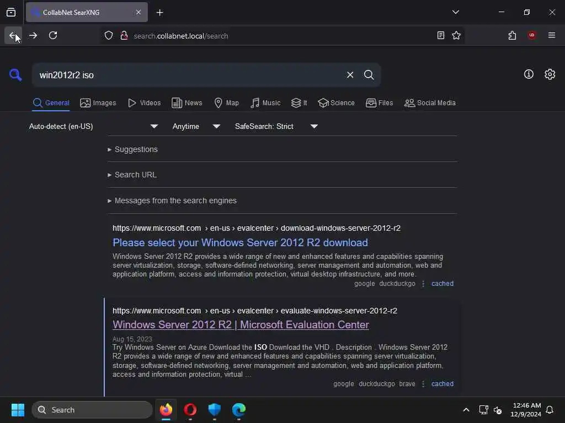Clear the search query text
Viewport: 565px width, 423px height.
click(350, 75)
